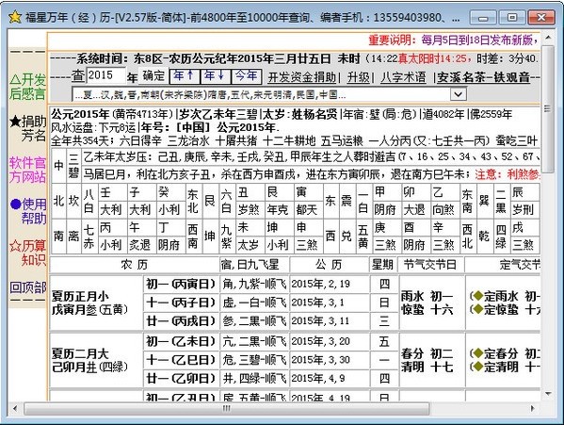Click 星期 column header
This screenshot has height=425, width=564.
click(383, 265)
